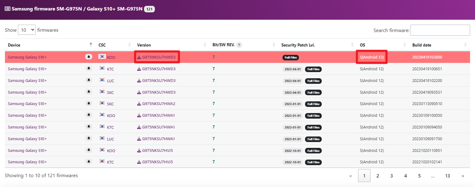Screen dimensions: 475x187
Task: Click build date 20230109100050
Action: pos(427,116)
